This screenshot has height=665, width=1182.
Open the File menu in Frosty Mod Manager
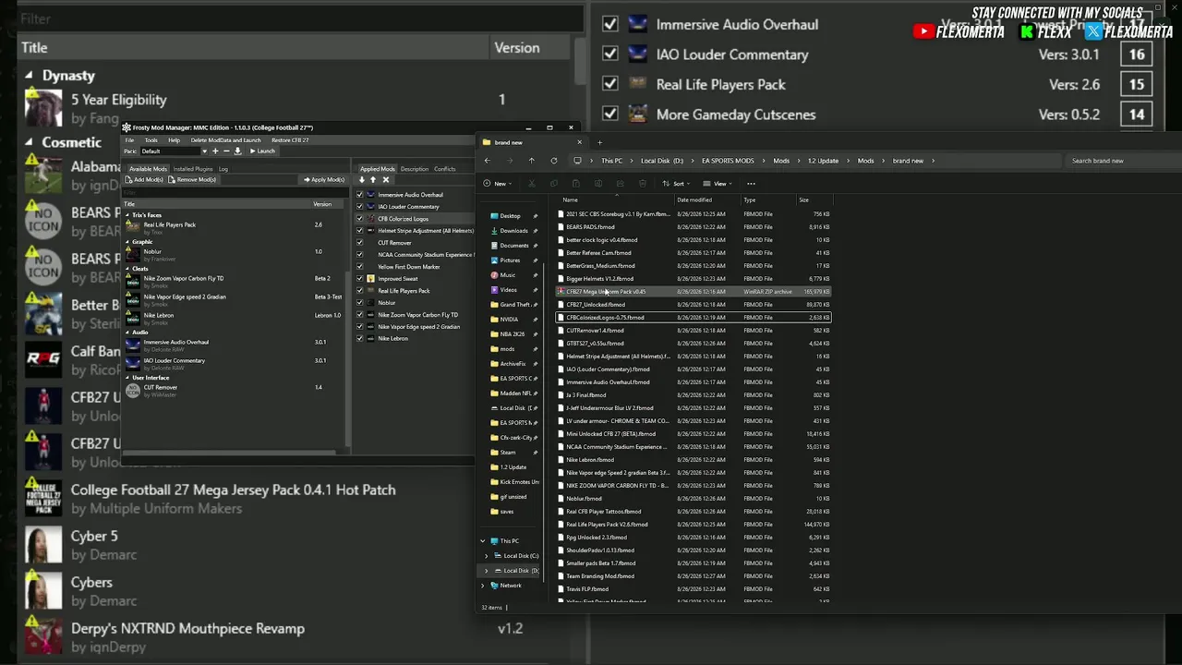coord(129,140)
